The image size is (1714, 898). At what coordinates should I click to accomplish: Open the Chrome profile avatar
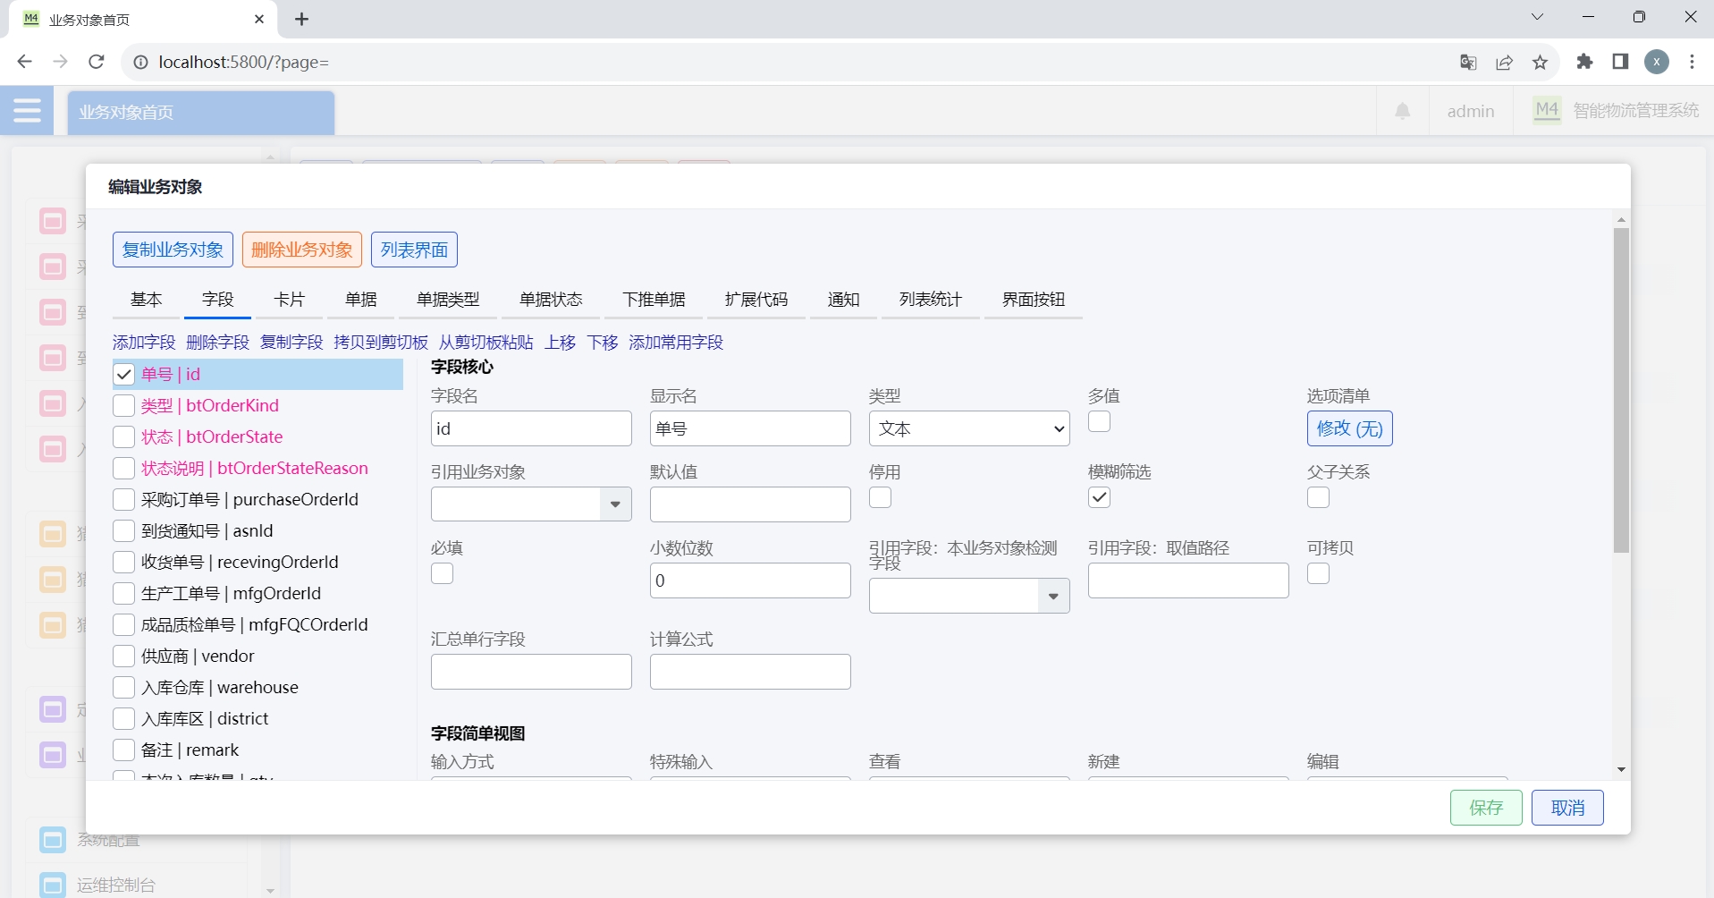pos(1657,62)
